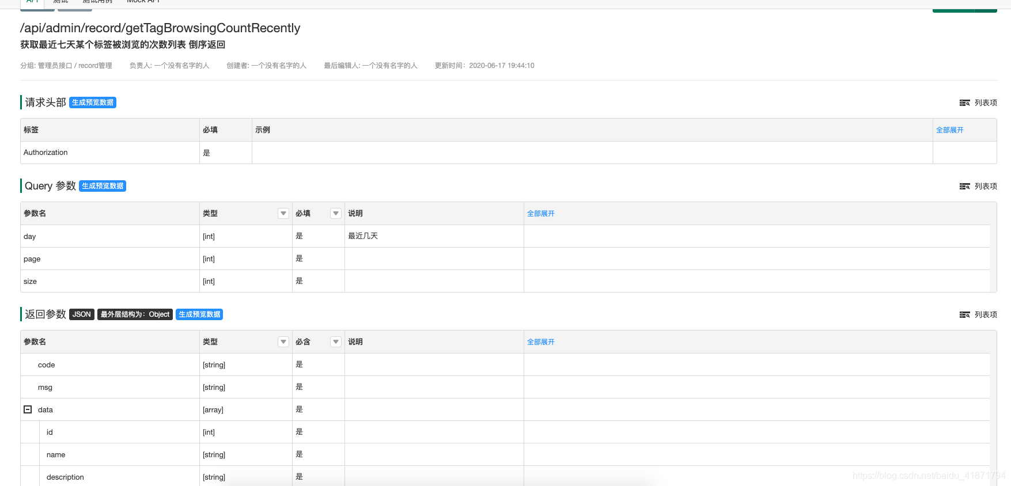Select the description field under data
1011x486 pixels.
(65, 477)
